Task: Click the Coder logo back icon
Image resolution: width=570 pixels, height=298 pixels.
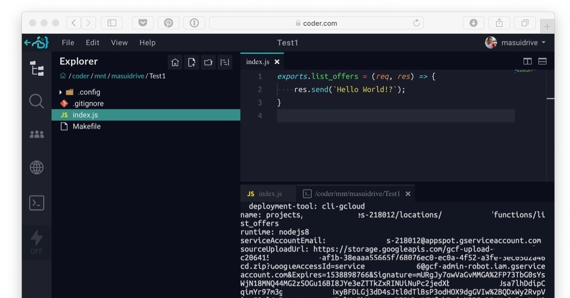Action: [36, 43]
